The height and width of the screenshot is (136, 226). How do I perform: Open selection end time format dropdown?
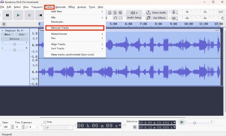tap(174, 127)
